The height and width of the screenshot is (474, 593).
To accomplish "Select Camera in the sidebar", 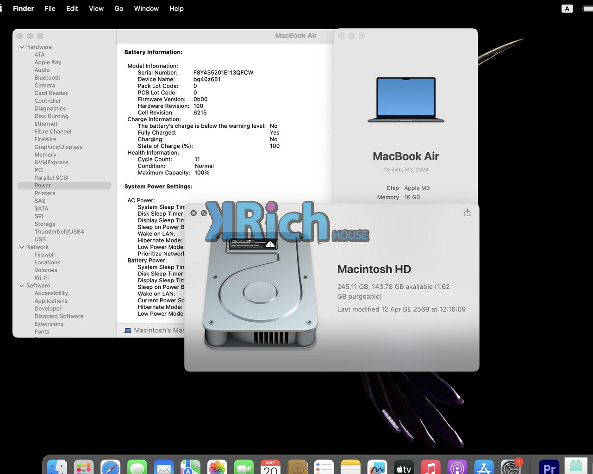I will 45,86.
